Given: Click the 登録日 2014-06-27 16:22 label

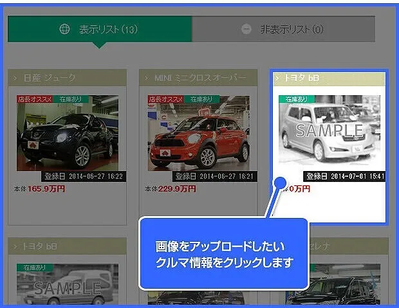Looking at the screenshot, I should tap(84, 176).
